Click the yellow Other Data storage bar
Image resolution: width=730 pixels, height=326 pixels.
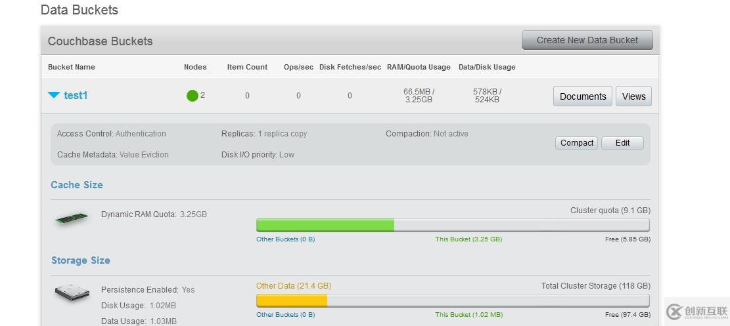coord(292,301)
